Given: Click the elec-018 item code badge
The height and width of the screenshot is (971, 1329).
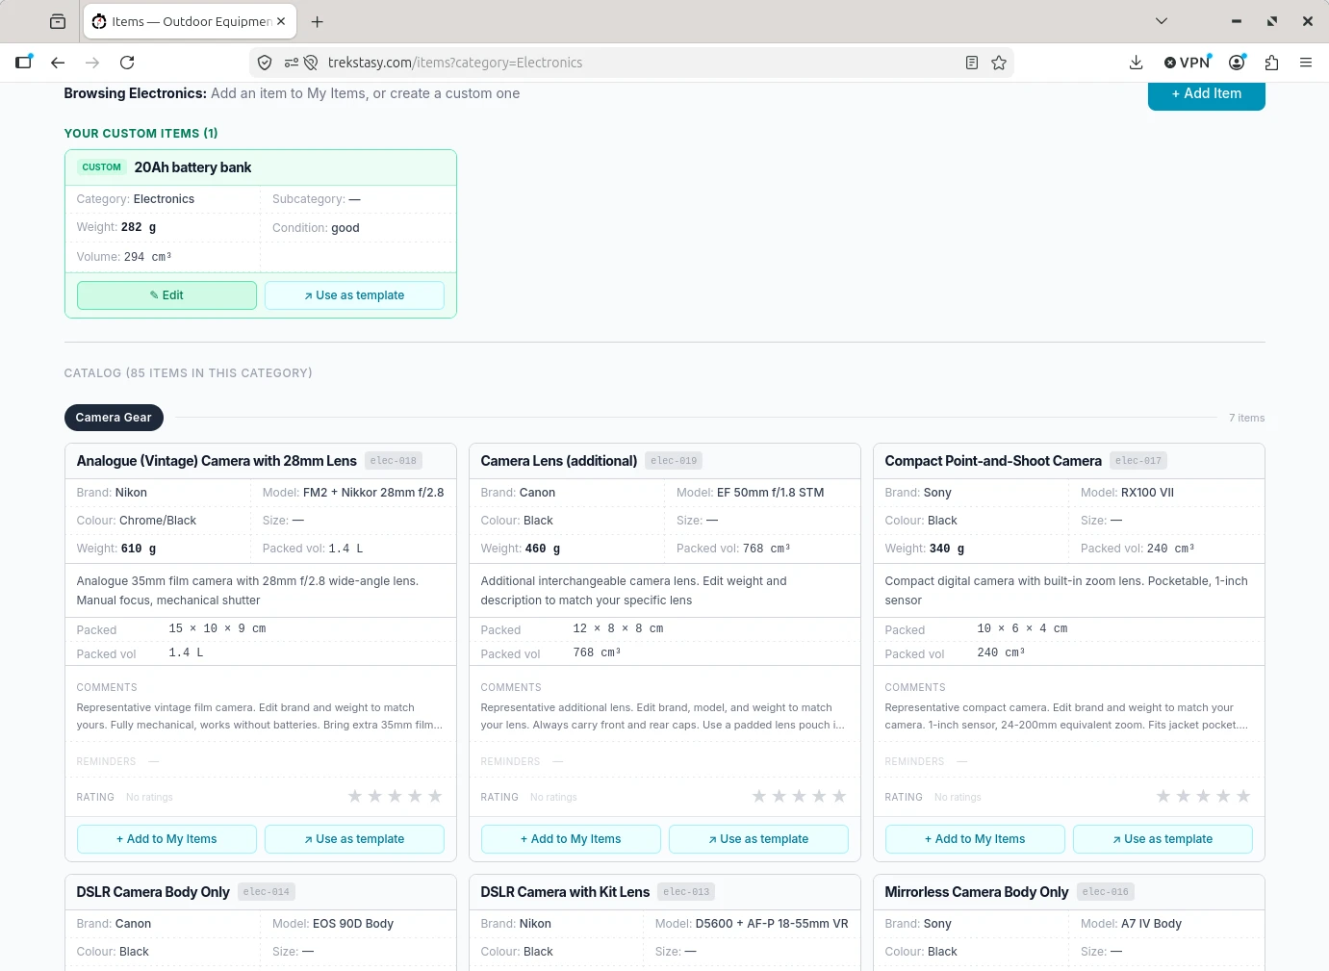Looking at the screenshot, I should click(394, 461).
